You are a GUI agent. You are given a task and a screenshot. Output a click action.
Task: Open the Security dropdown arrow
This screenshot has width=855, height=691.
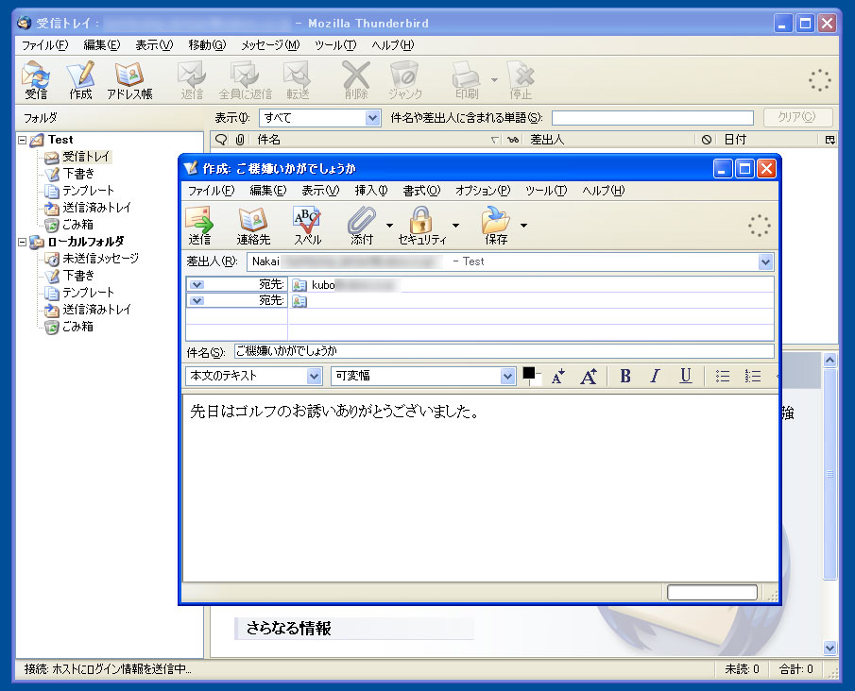[x=455, y=225]
